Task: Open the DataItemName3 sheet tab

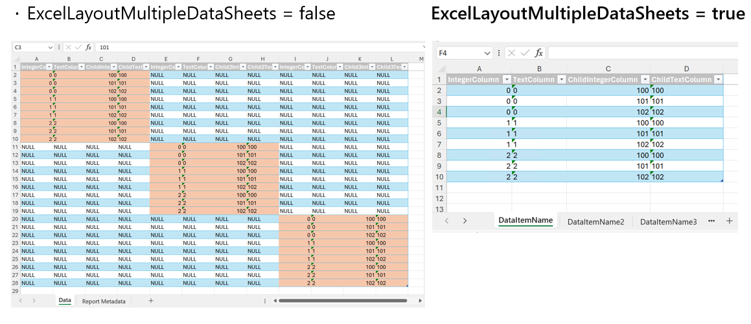Action: pos(668,221)
